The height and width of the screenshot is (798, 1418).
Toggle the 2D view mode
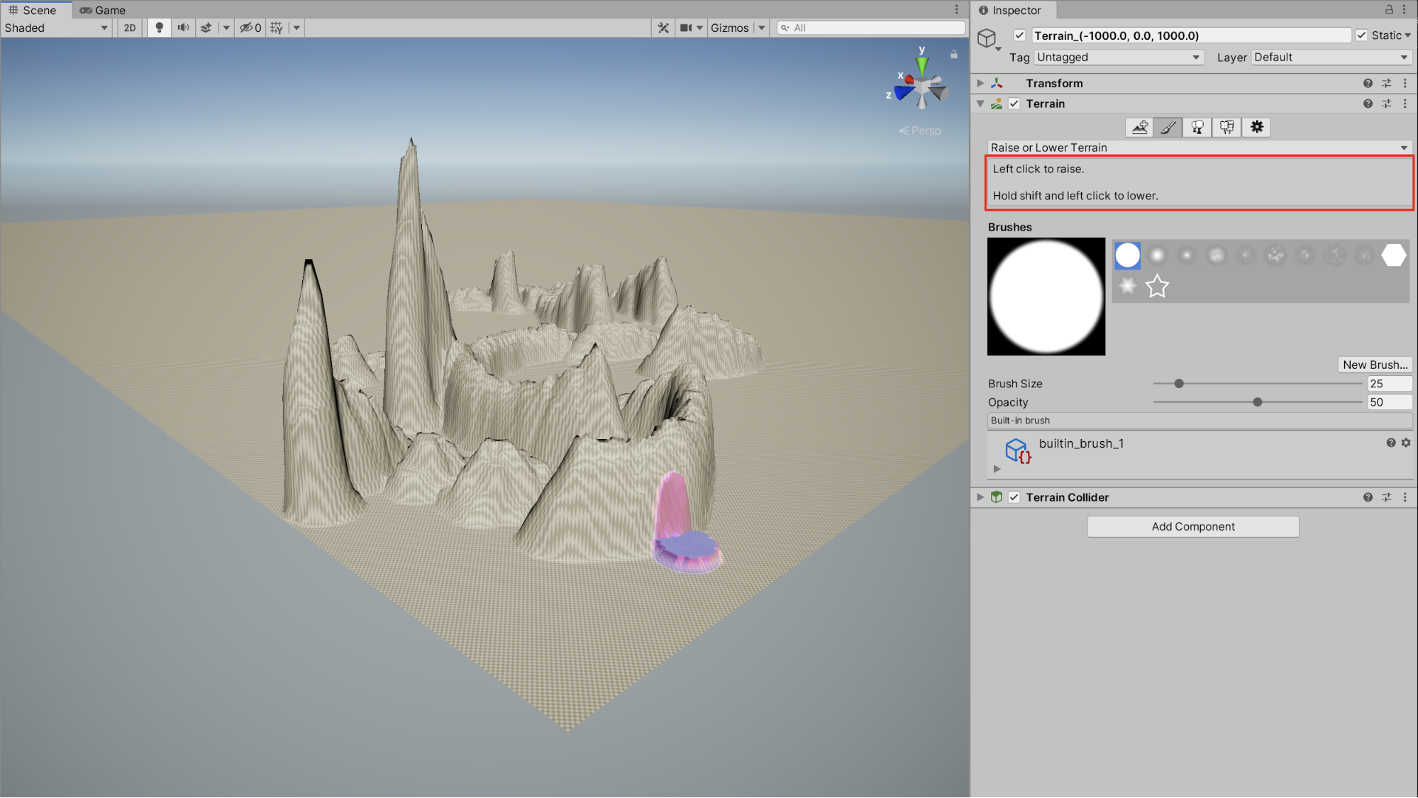click(130, 28)
